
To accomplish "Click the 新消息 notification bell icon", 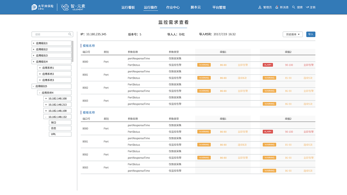I will (277, 7).
